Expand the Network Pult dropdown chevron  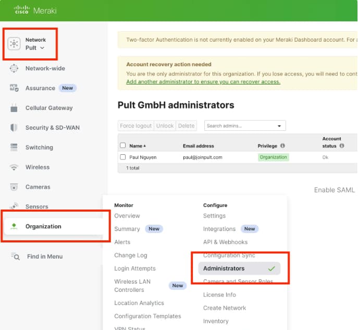coord(42,48)
